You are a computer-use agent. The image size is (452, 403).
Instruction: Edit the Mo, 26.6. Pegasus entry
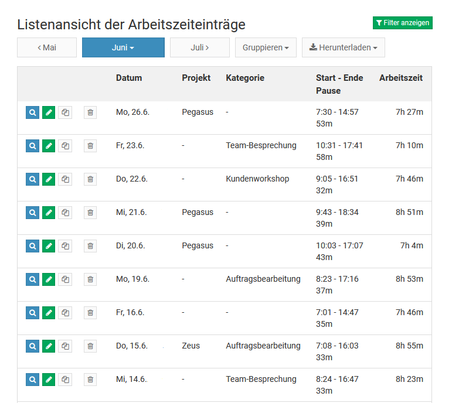[49, 112]
